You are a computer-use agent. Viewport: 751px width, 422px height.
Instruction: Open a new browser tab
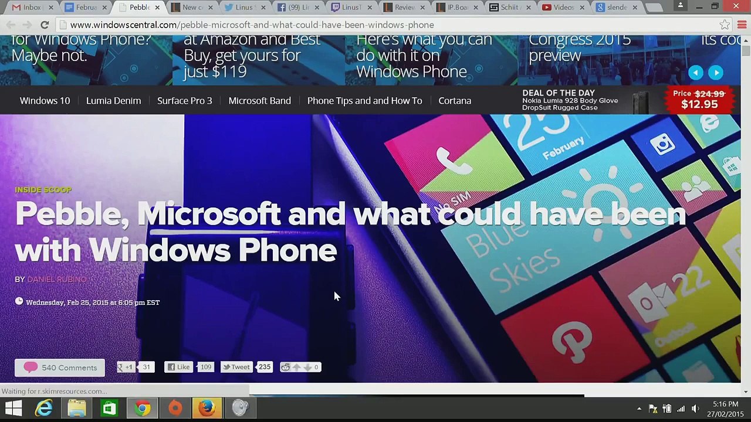(654, 8)
